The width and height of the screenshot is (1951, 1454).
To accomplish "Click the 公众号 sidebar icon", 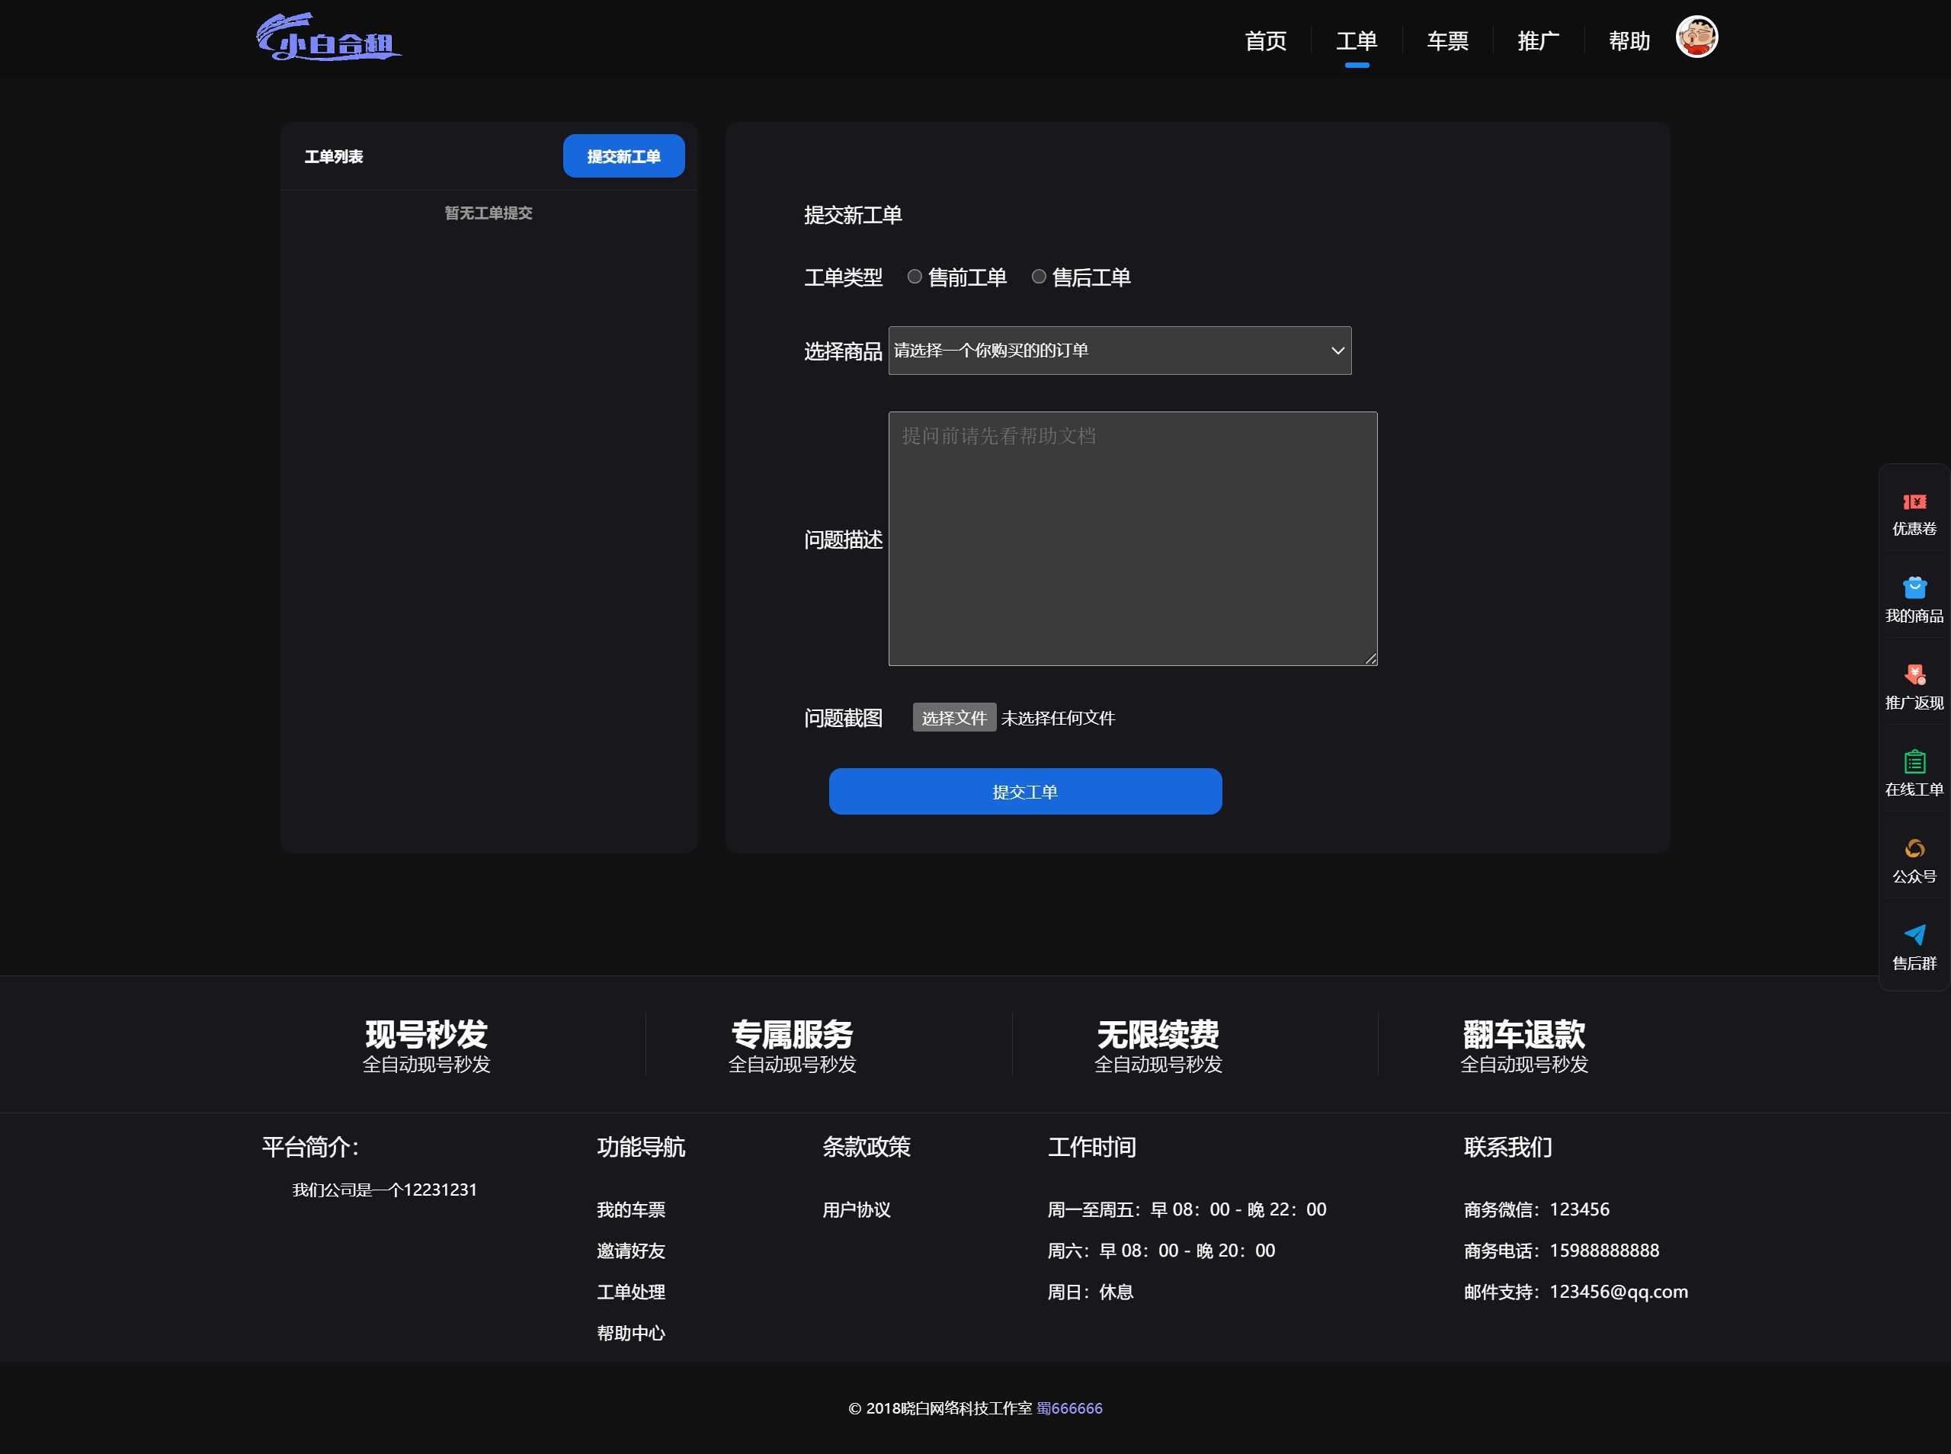I will coord(1914,848).
